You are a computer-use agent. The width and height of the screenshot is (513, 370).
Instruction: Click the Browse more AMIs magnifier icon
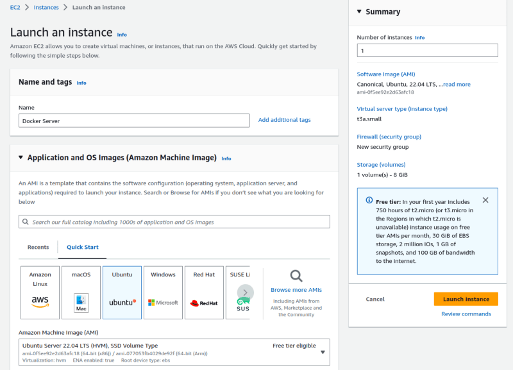click(296, 276)
